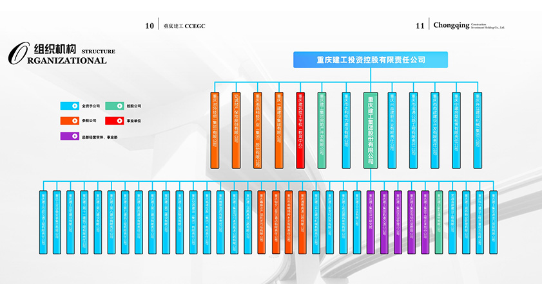Click the arrow icon on the green 控股公司 legend swatch
This screenshot has width=542, height=284.
point(120,106)
